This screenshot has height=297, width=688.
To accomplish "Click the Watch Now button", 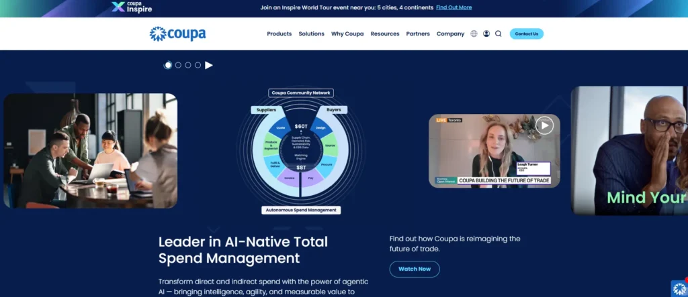I will coord(415,269).
